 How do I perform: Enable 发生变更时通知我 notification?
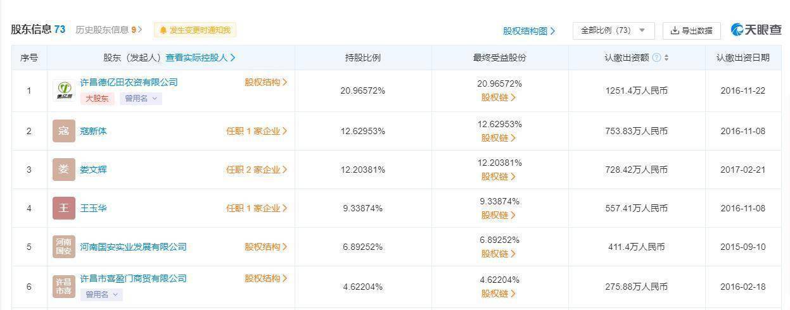click(195, 30)
